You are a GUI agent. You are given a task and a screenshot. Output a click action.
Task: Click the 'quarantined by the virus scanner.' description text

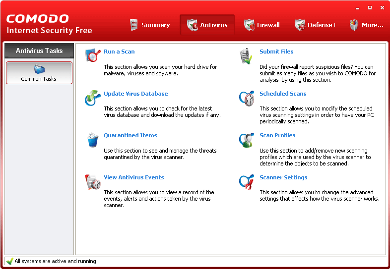tap(144, 157)
